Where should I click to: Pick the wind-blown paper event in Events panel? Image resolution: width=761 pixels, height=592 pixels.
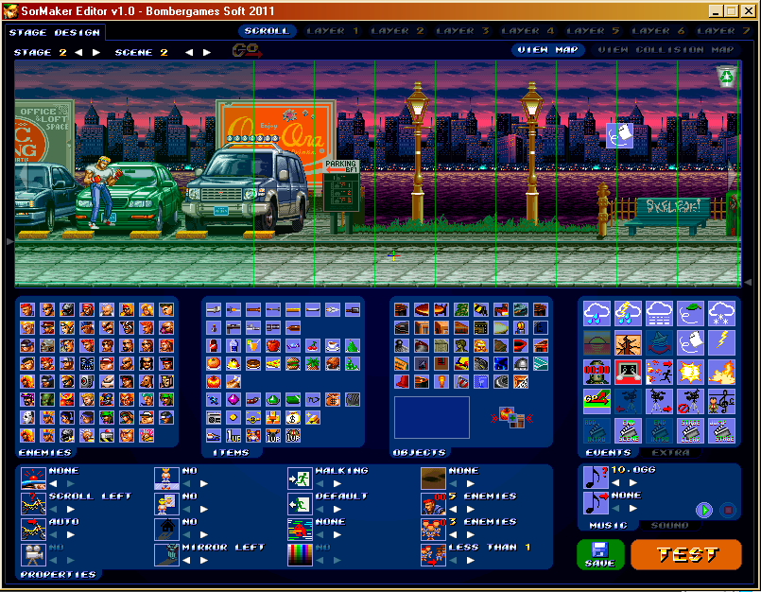pos(690,343)
